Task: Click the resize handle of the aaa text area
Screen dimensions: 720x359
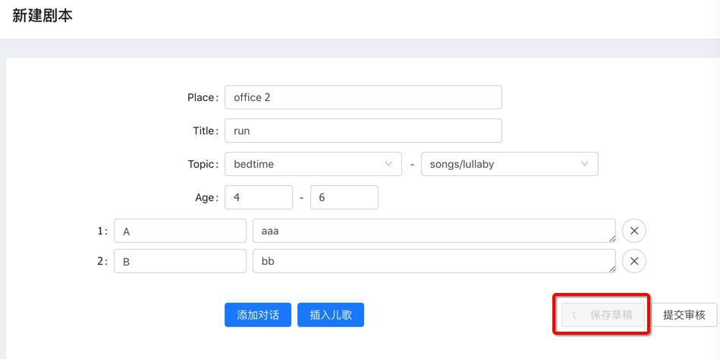Action: (612, 238)
